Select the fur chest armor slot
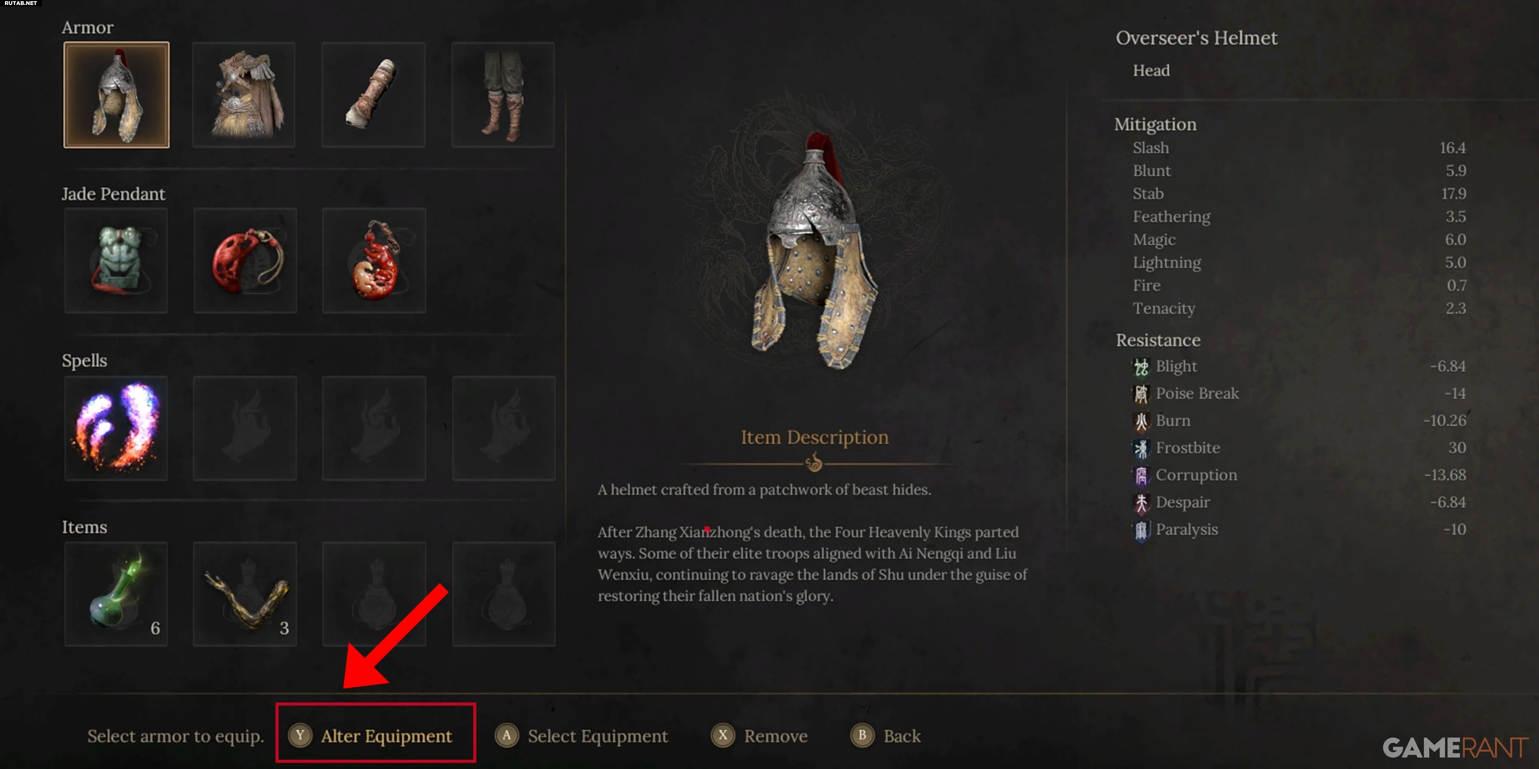The image size is (1539, 769). 244,95
